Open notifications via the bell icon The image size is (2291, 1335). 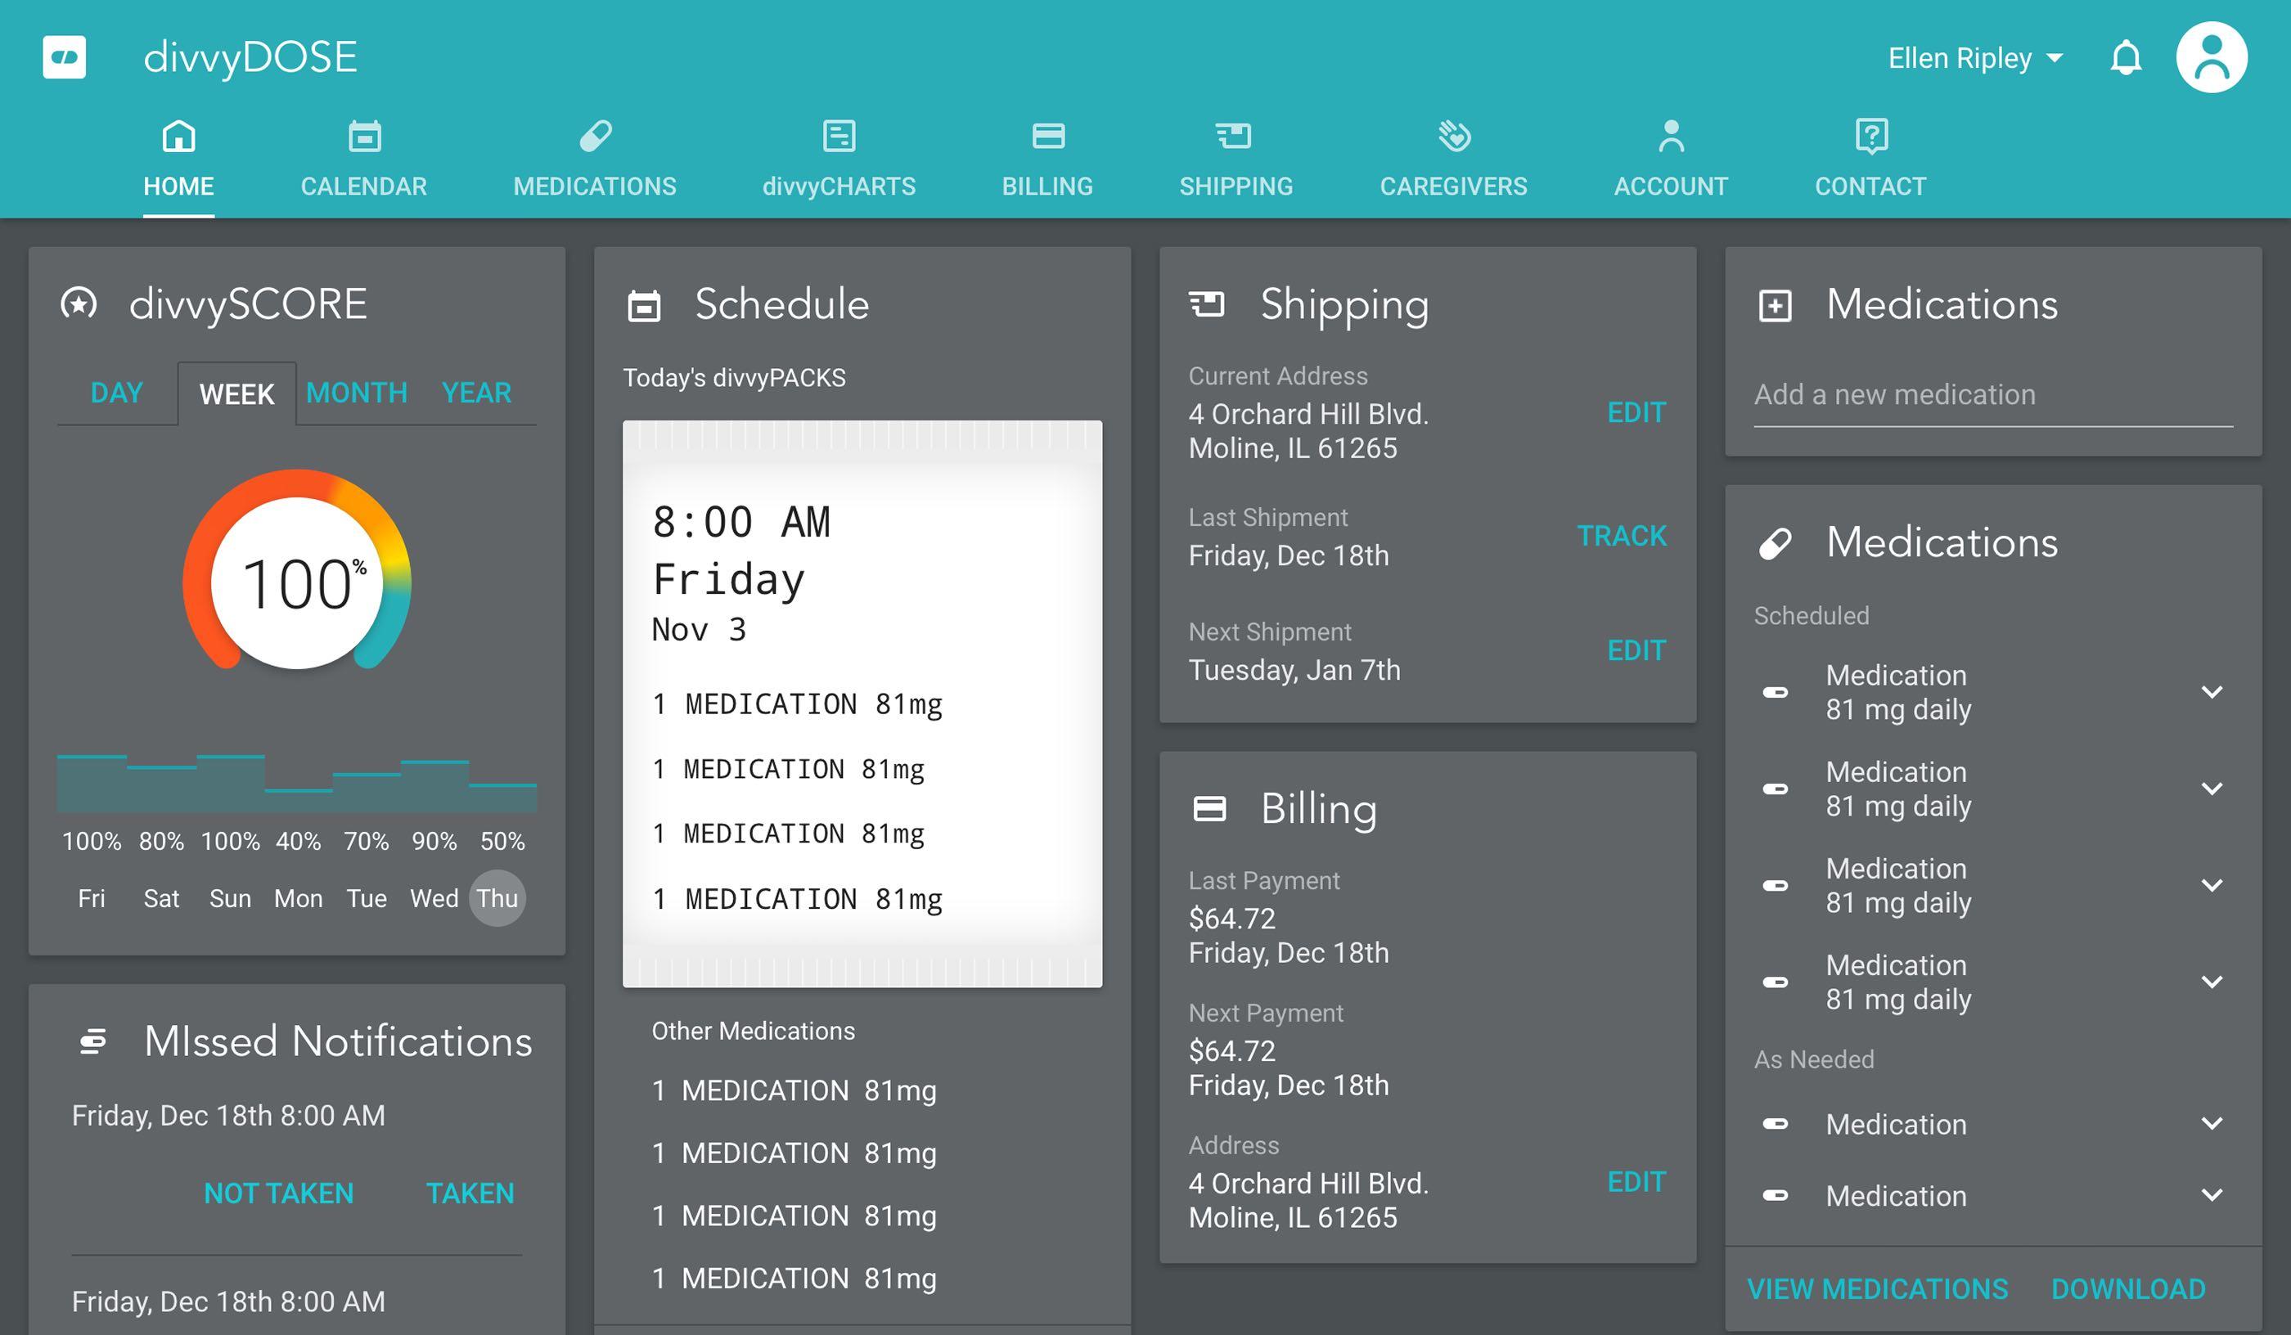(2126, 58)
